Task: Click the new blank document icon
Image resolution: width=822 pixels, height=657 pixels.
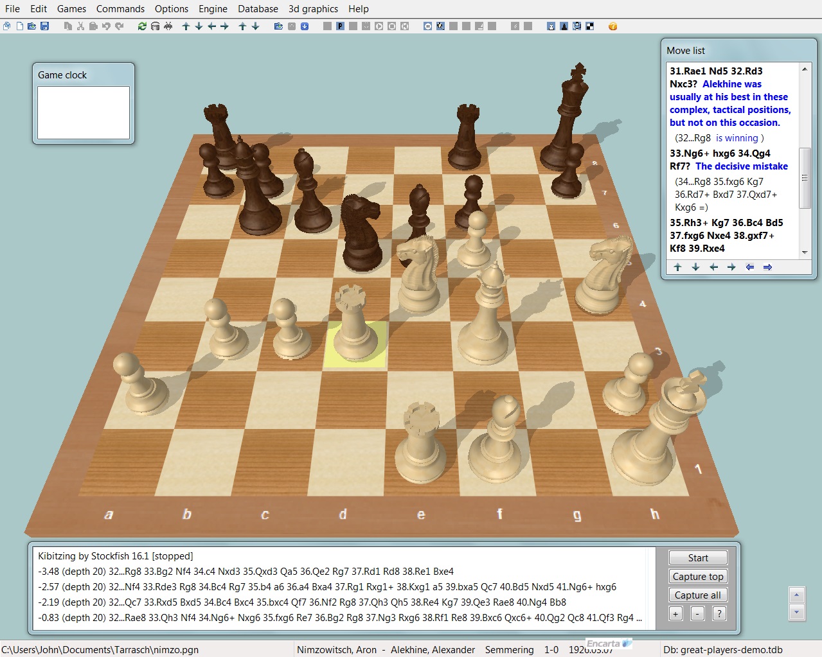Action: [x=20, y=26]
